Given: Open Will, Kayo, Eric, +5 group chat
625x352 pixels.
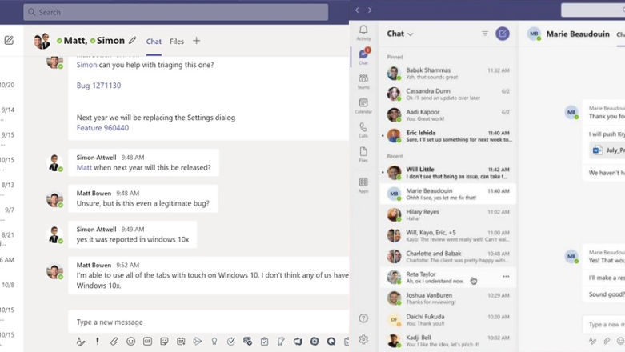Looking at the screenshot, I should (x=448, y=235).
